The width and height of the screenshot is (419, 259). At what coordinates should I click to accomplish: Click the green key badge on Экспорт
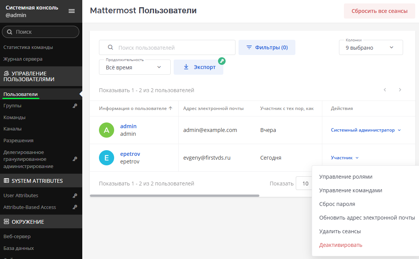pyautogui.click(x=222, y=61)
